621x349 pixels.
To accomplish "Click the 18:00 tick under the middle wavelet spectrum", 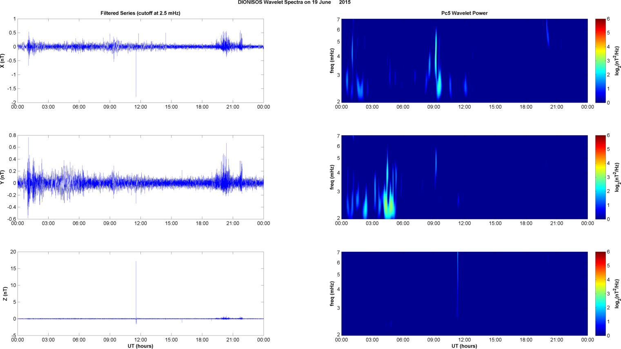I will click(x=526, y=224).
